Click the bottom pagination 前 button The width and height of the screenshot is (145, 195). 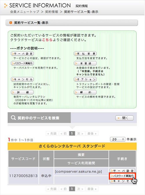pos(64,189)
